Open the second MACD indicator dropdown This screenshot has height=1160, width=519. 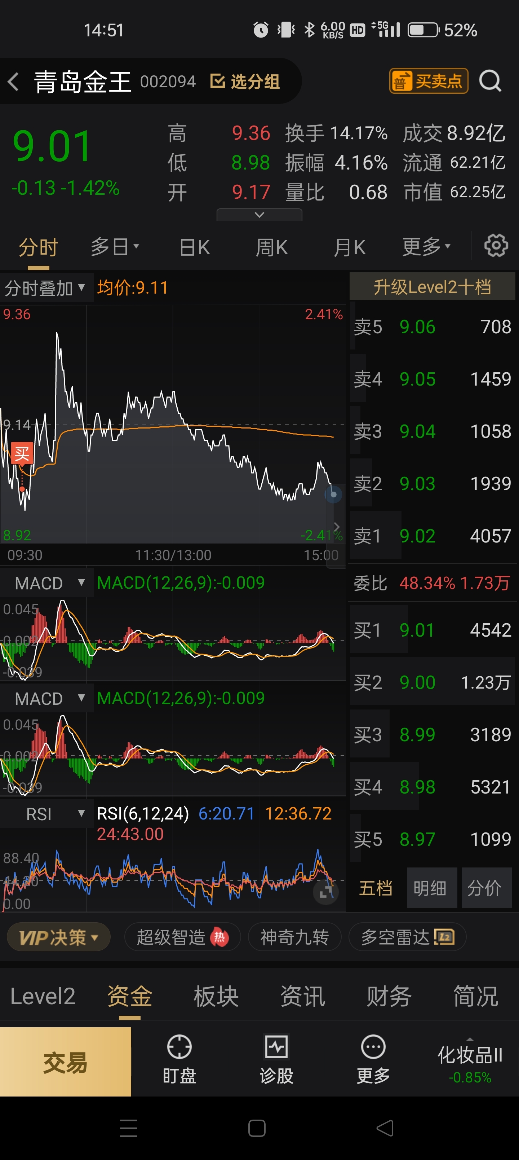(x=46, y=698)
